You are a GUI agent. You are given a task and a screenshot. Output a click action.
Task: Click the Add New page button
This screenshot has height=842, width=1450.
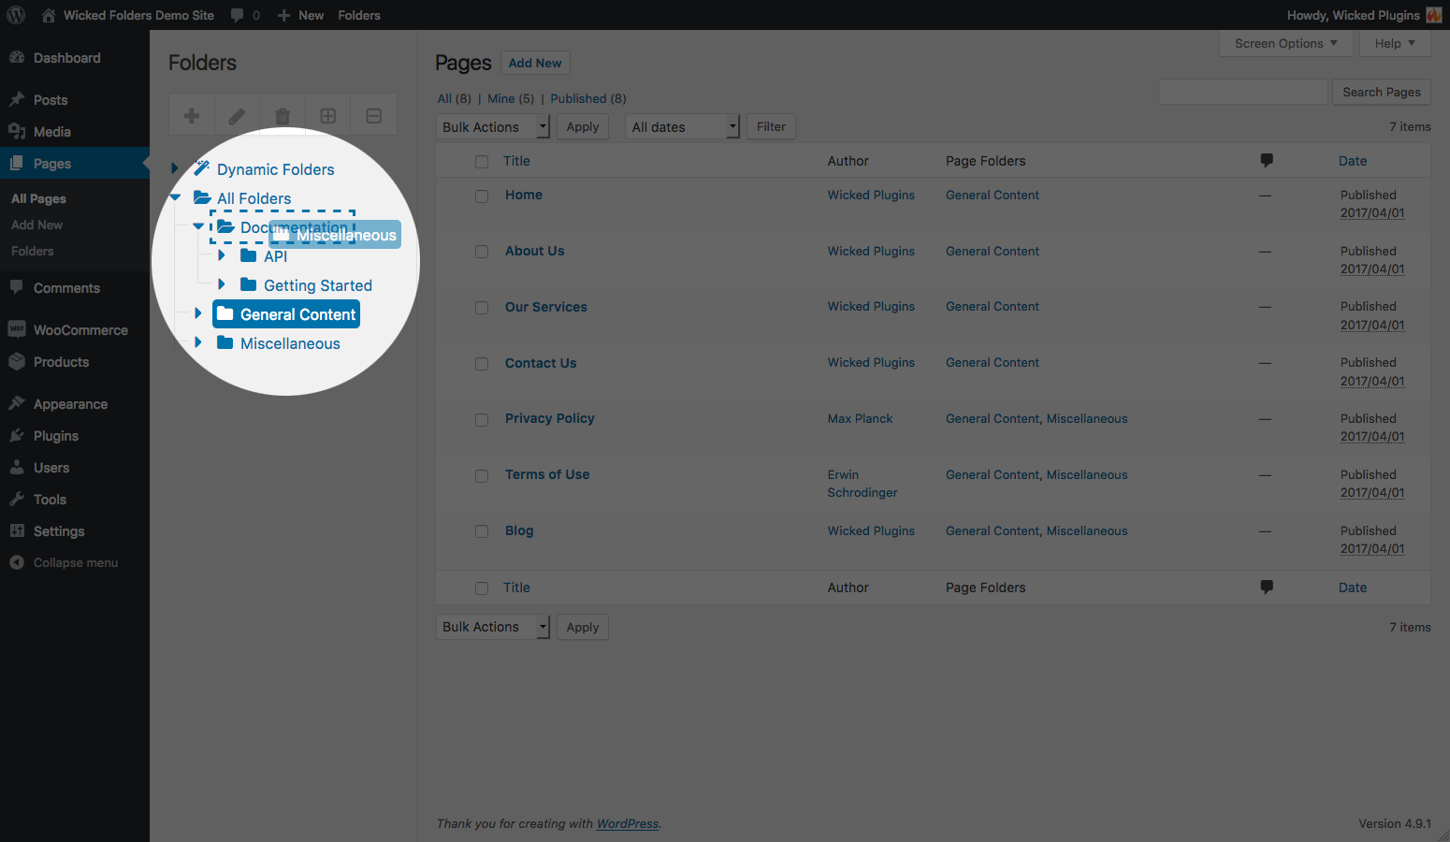click(x=535, y=63)
